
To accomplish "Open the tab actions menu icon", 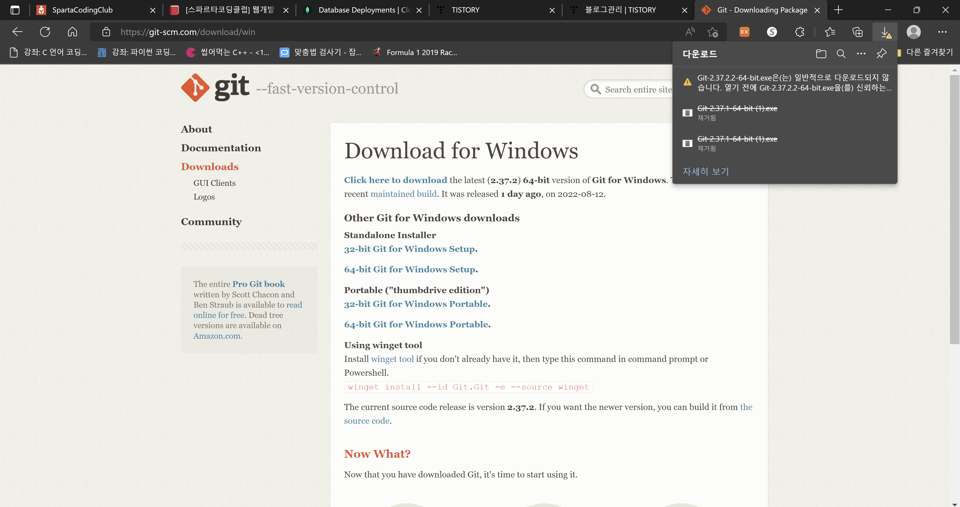I will point(15,10).
